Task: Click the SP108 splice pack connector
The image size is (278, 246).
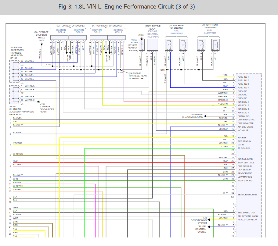Action: click(14, 71)
